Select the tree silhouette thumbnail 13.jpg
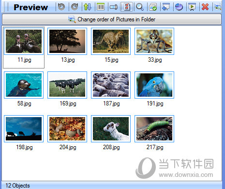 [67, 41]
